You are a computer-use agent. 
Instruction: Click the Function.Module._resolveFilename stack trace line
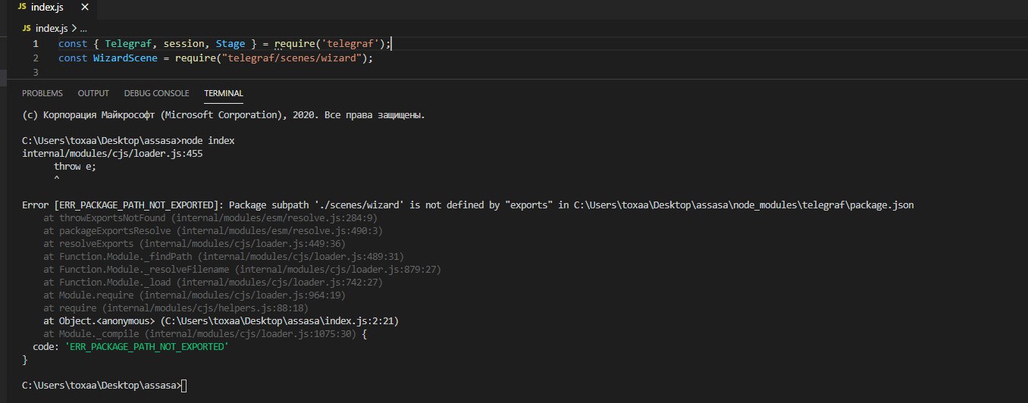(242, 270)
